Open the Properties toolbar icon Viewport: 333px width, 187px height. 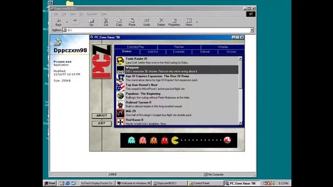pos(174,22)
